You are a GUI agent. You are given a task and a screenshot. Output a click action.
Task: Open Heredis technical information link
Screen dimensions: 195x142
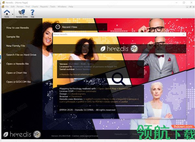pos(76,74)
